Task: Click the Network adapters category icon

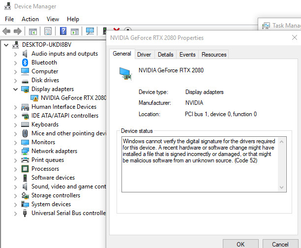Action: coord(25,151)
